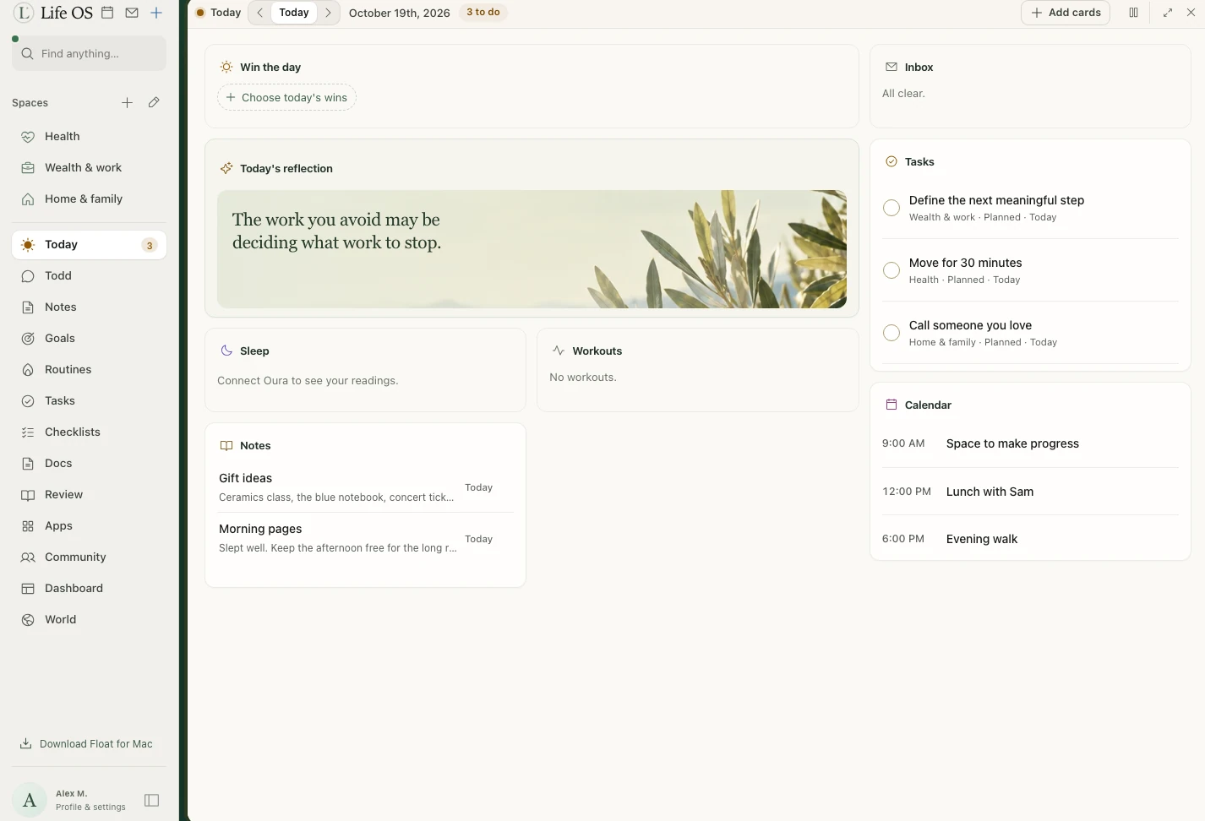Viewport: 1205px width, 821px height.
Task: Open Apps page
Action: point(89,525)
